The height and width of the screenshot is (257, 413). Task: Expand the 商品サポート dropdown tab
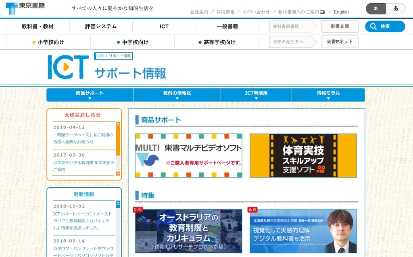point(90,95)
